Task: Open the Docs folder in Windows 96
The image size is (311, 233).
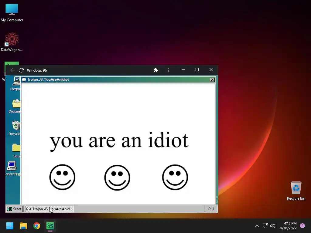Action: point(16,150)
